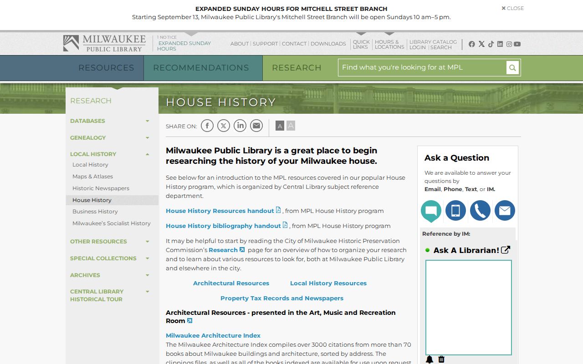This screenshot has width=583, height=364.
Task: Click the IM chat bubble icon
Action: click(x=431, y=211)
